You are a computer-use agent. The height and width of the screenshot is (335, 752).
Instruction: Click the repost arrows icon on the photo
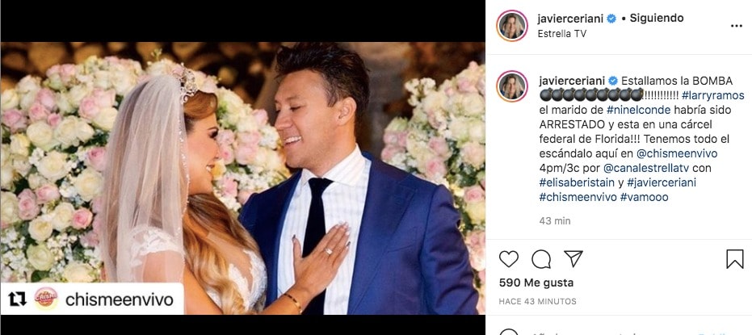[x=16, y=299]
